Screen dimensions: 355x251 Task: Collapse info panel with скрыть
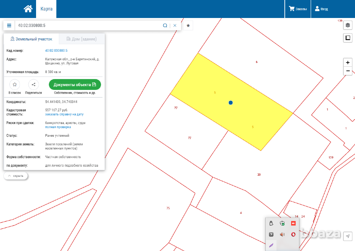15,176
